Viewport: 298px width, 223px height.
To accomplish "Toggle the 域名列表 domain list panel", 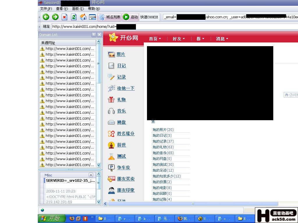I will point(110,17).
